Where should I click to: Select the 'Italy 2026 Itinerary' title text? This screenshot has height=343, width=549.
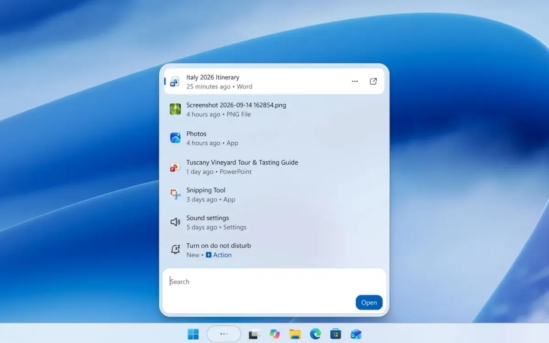(213, 77)
